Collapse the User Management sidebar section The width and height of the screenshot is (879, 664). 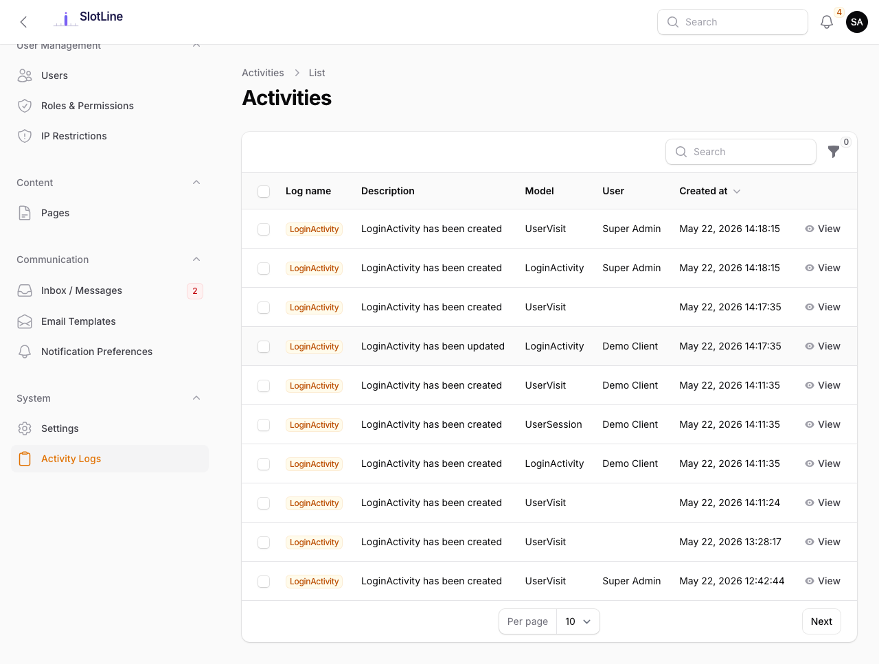coord(196,45)
